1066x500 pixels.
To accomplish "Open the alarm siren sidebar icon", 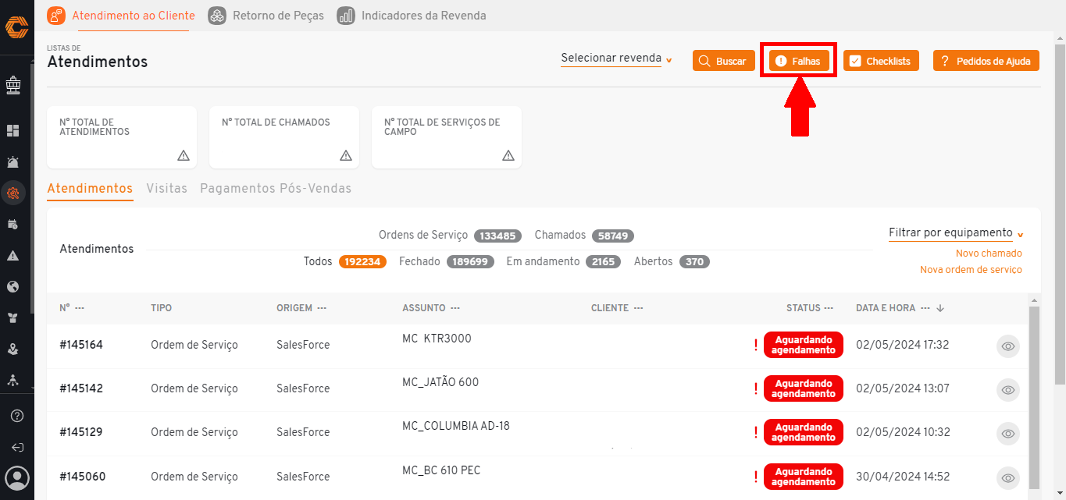I will click(x=12, y=162).
